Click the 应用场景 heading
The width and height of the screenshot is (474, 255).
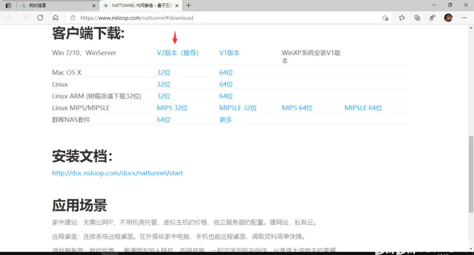[x=79, y=205]
